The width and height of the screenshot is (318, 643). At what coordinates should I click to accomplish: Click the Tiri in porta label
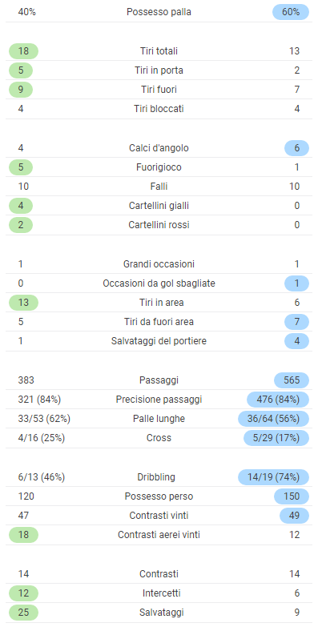tap(159, 70)
